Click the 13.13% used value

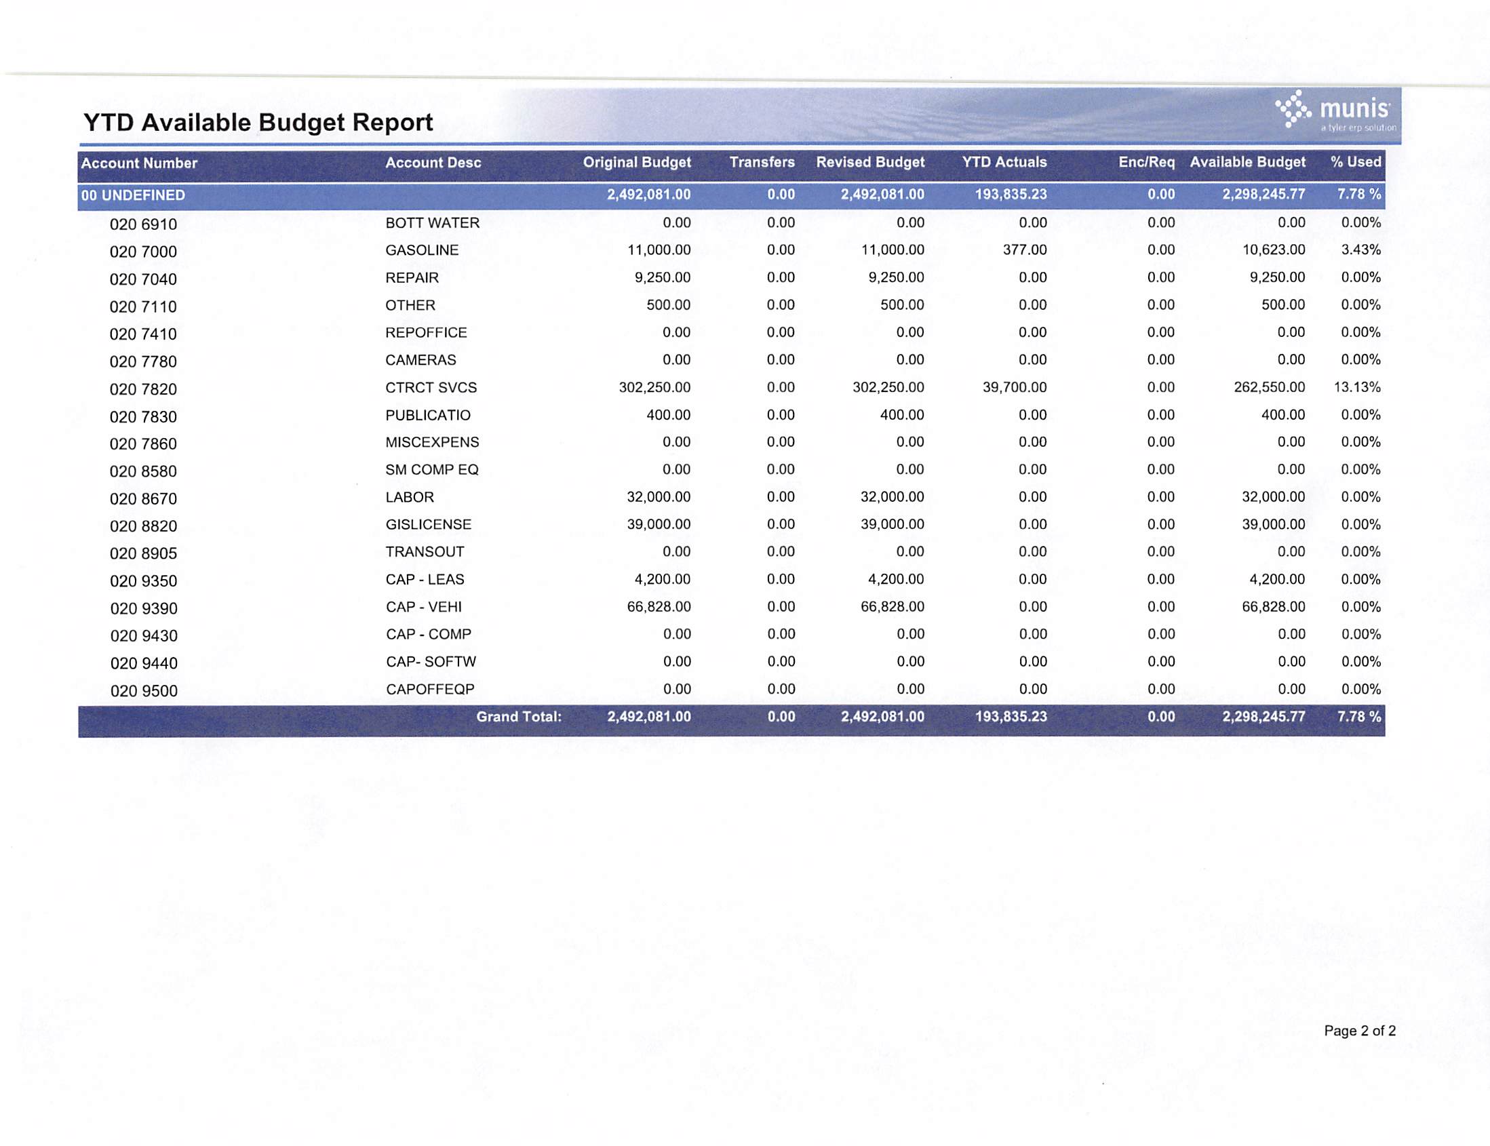click(x=1358, y=387)
